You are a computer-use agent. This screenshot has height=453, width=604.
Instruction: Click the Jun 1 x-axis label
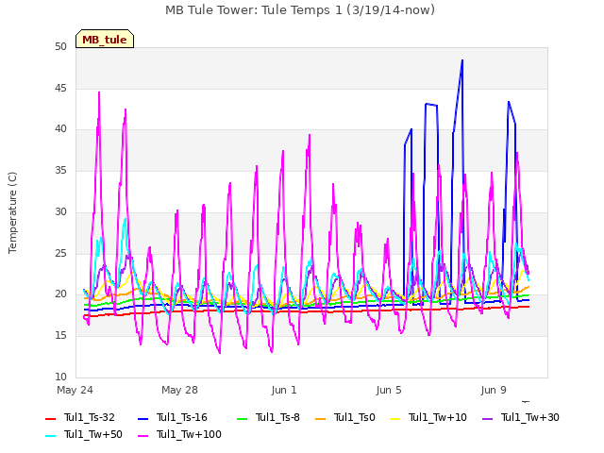click(284, 390)
